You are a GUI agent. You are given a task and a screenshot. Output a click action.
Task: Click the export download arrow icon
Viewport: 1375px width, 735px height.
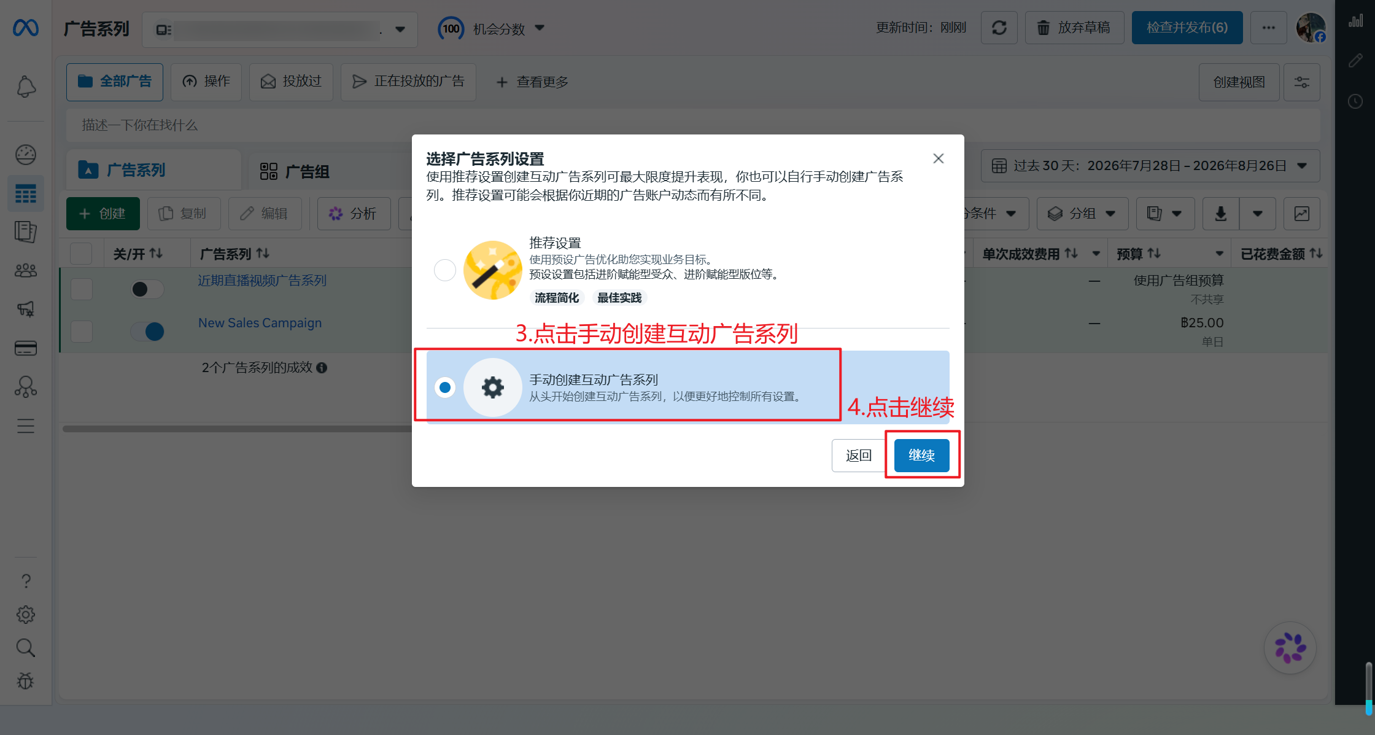click(x=1220, y=214)
